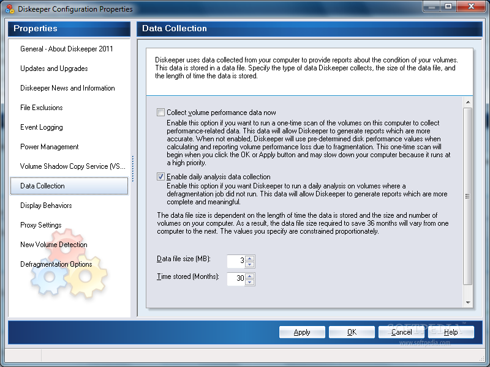Minimize the Diskeeper Configuration window

point(432,7)
